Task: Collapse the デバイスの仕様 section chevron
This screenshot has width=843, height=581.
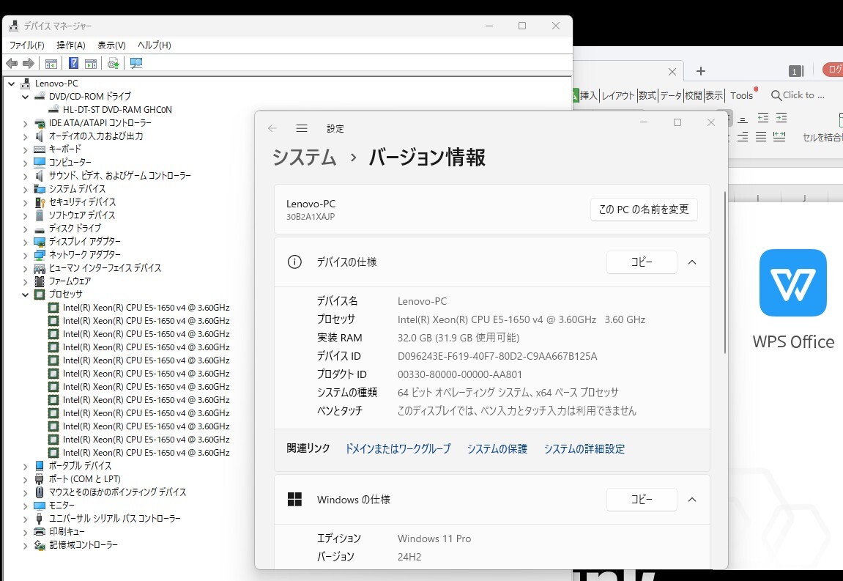Action: tap(692, 262)
